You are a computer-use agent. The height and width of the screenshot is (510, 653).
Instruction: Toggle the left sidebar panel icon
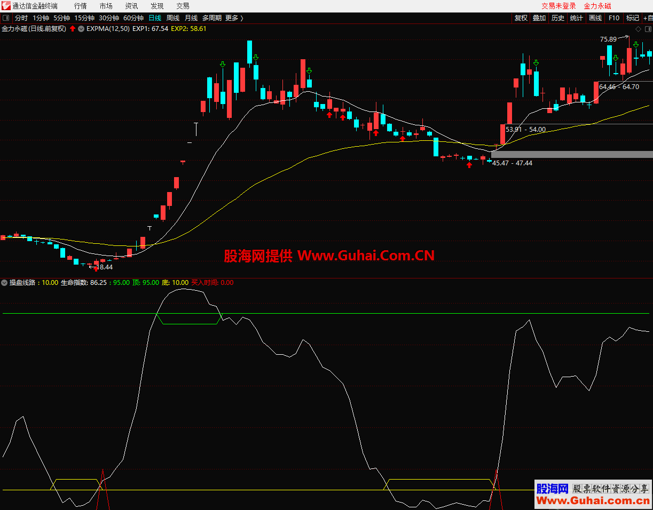coord(6,18)
